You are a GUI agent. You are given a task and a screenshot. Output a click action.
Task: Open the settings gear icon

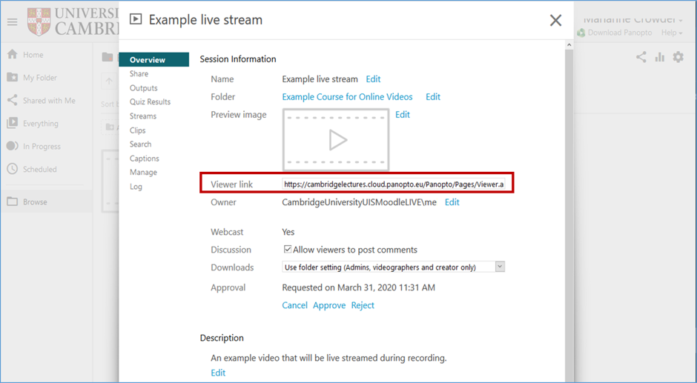(678, 57)
